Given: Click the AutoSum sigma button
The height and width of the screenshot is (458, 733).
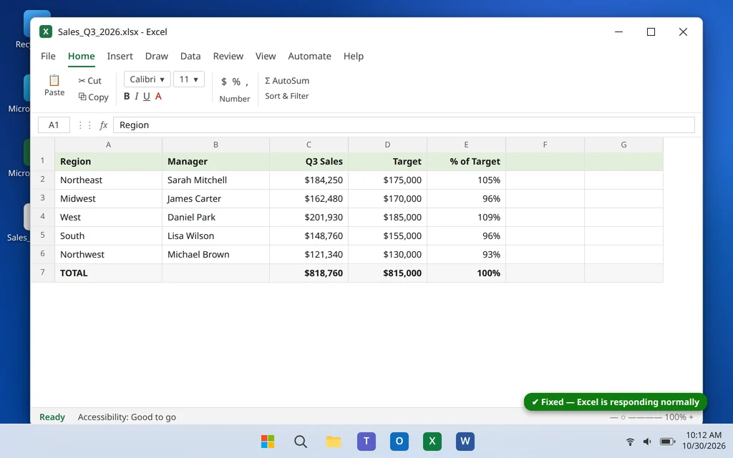Looking at the screenshot, I should click(287, 80).
